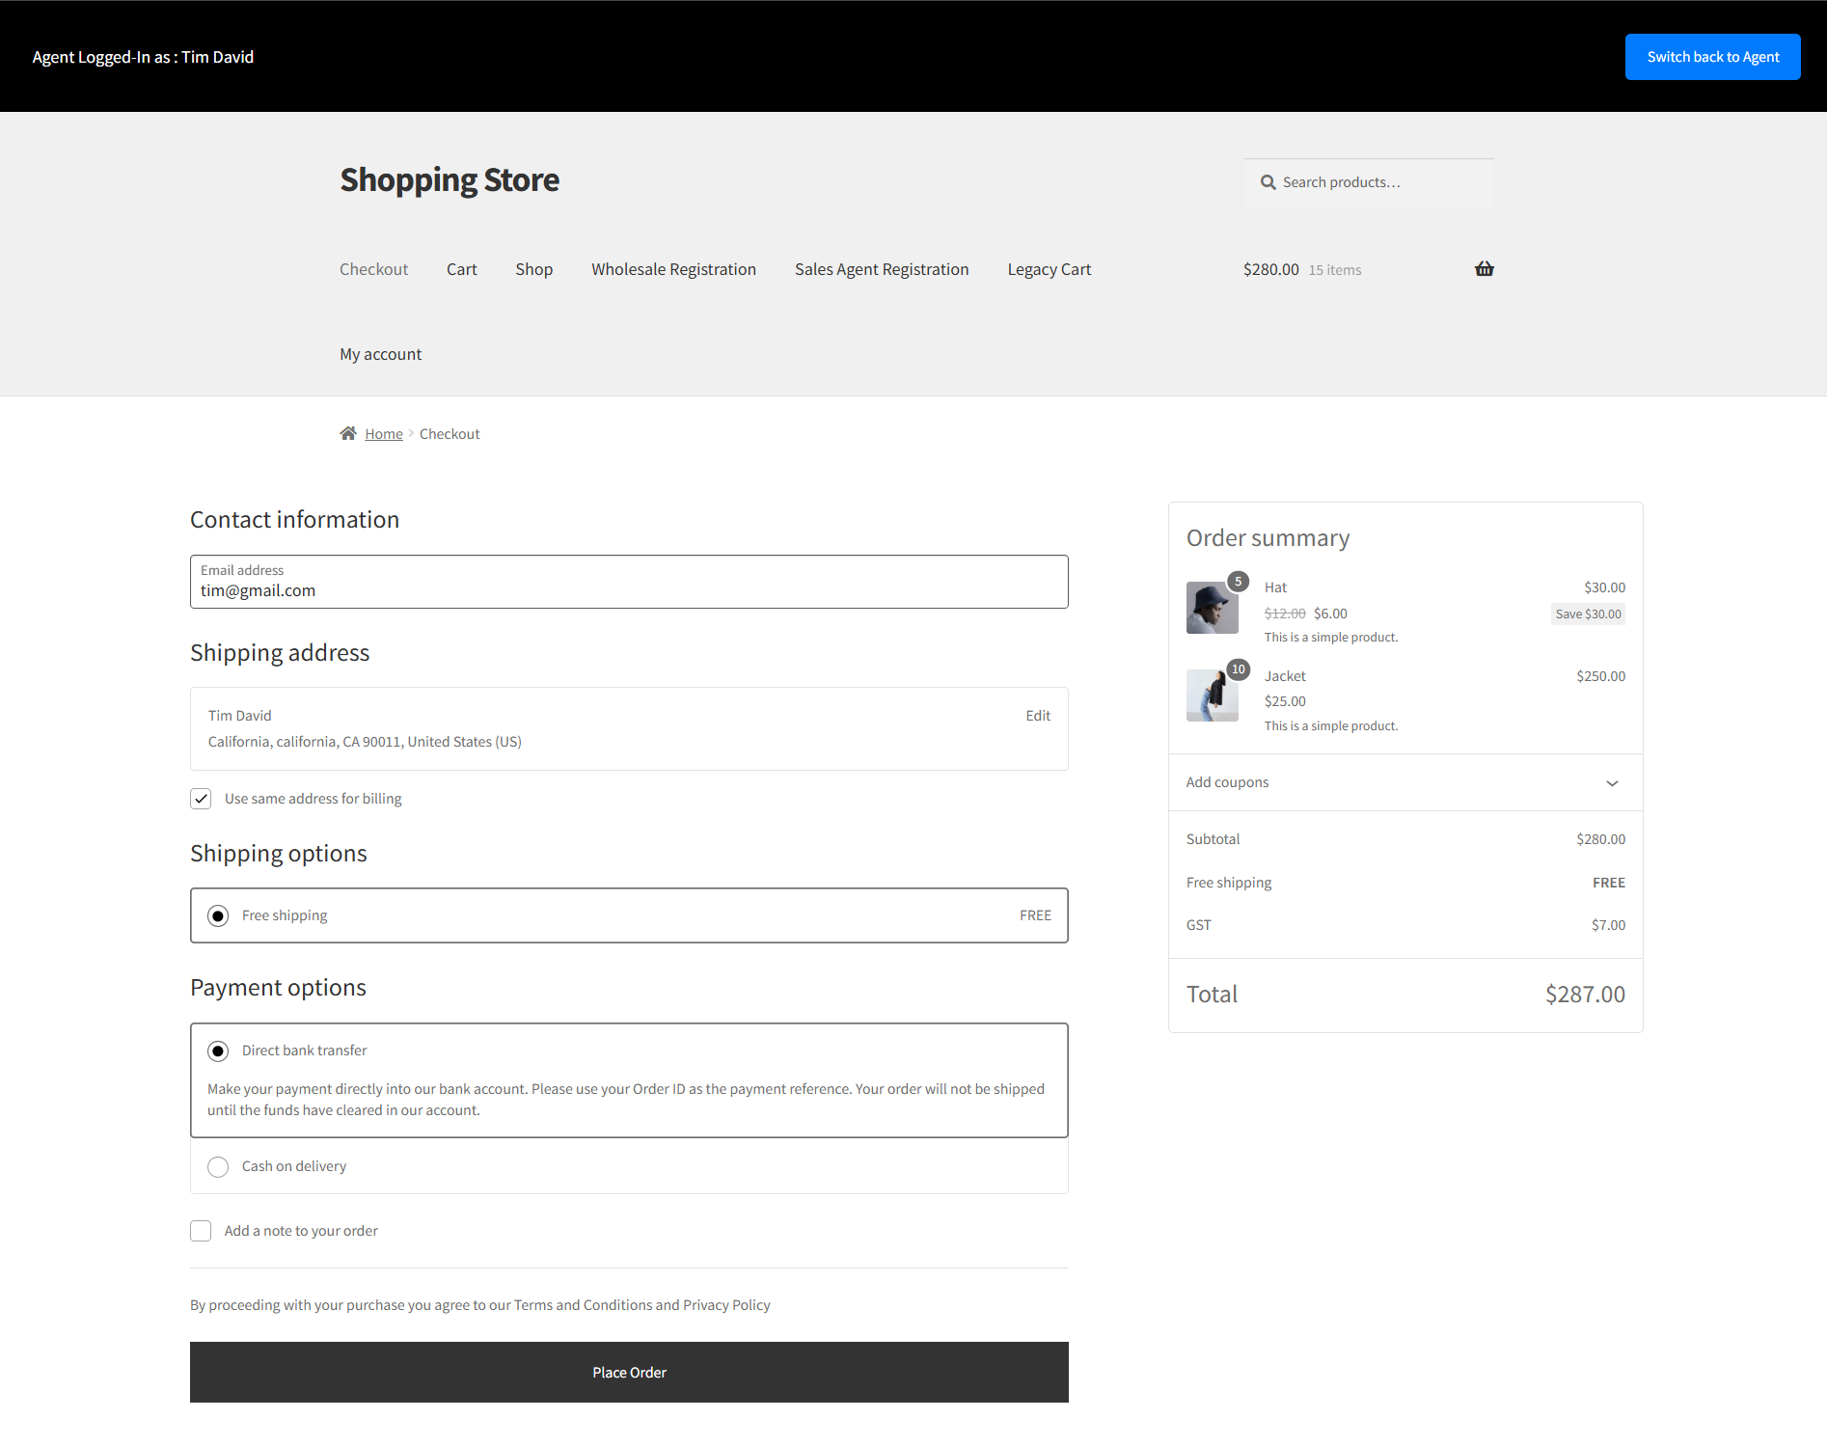The image size is (1827, 1446).
Task: Check Add a note to your order
Action: tap(201, 1231)
